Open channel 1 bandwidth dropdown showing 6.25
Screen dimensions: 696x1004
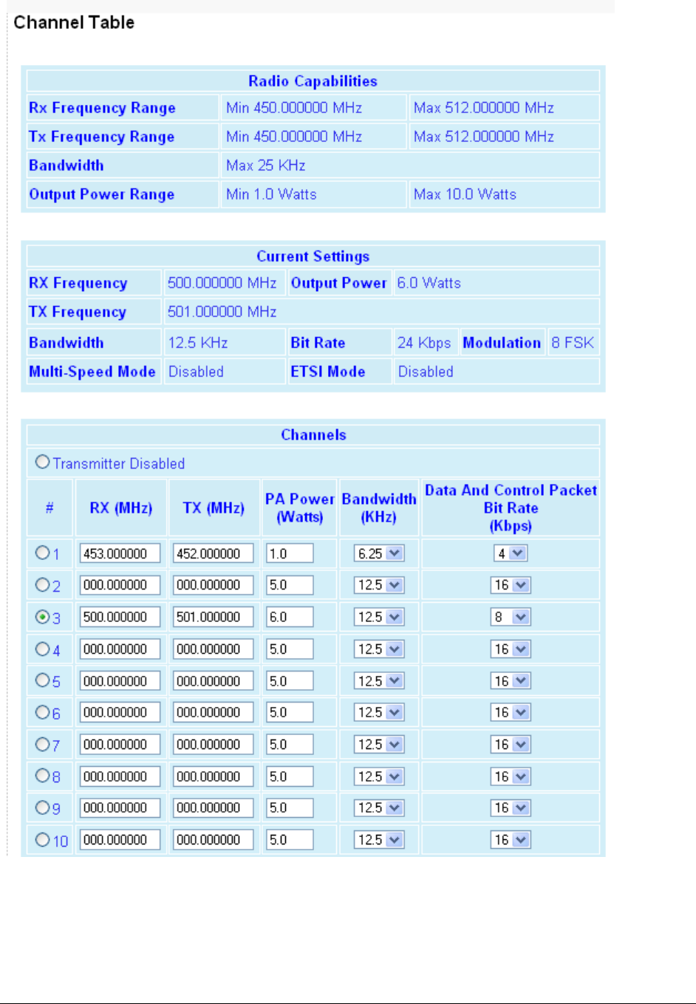(x=379, y=553)
